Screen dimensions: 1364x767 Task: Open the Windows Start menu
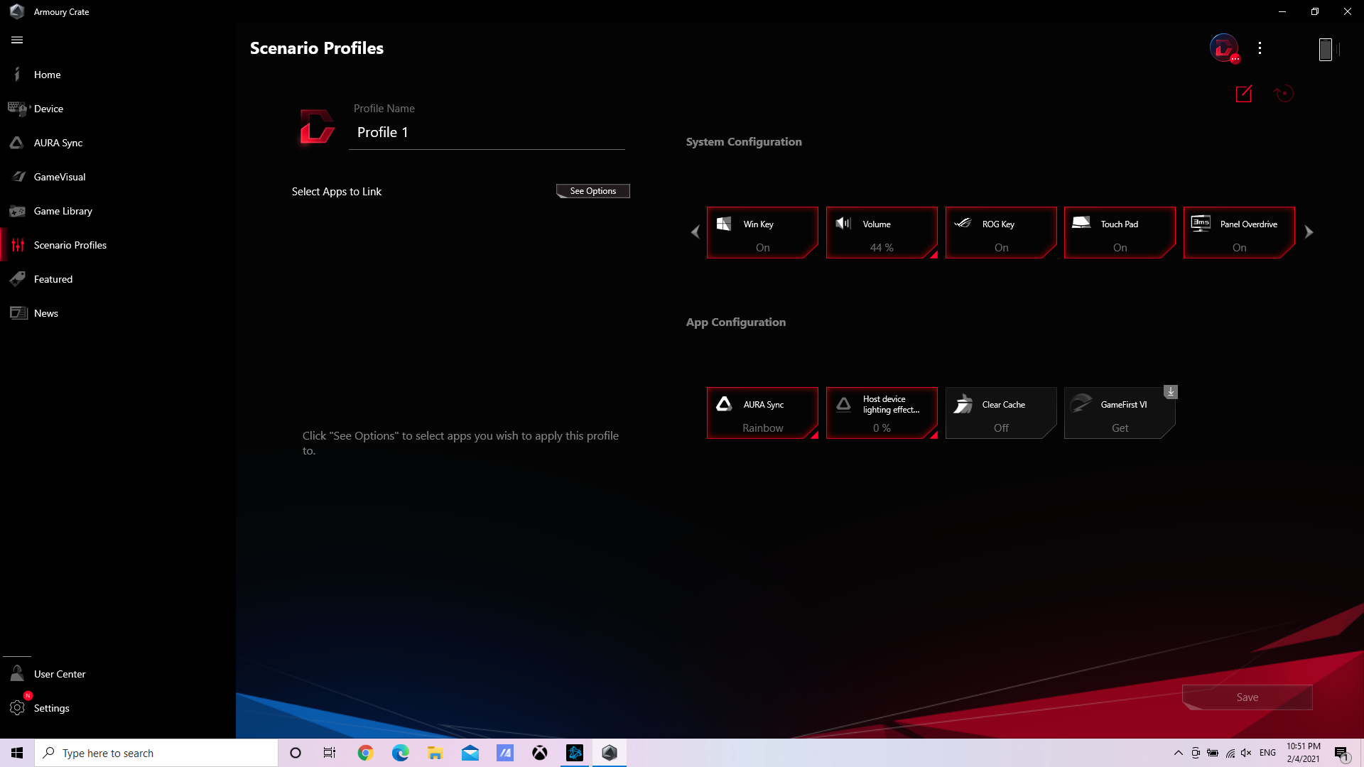tap(17, 753)
